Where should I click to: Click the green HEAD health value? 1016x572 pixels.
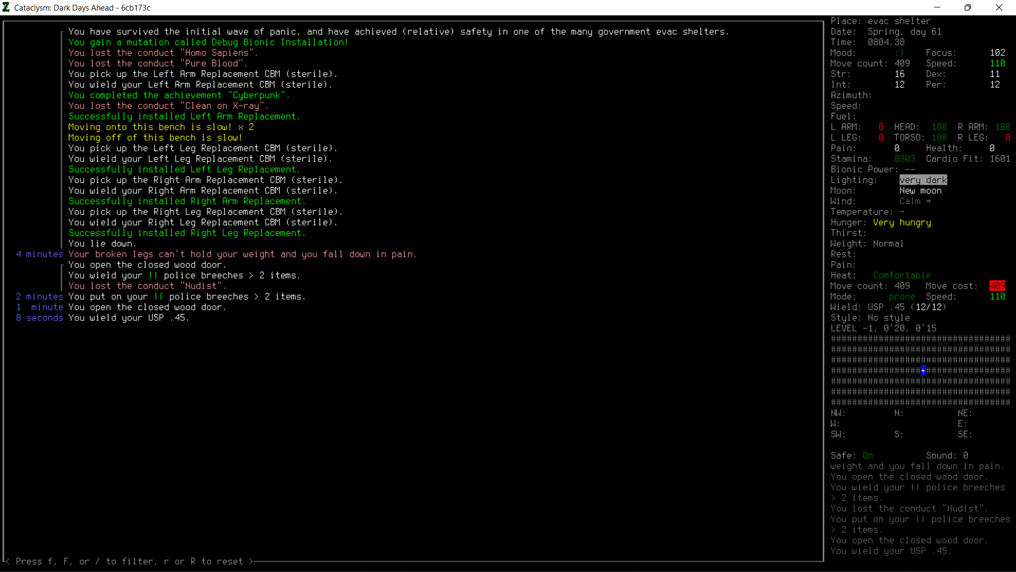tap(939, 127)
